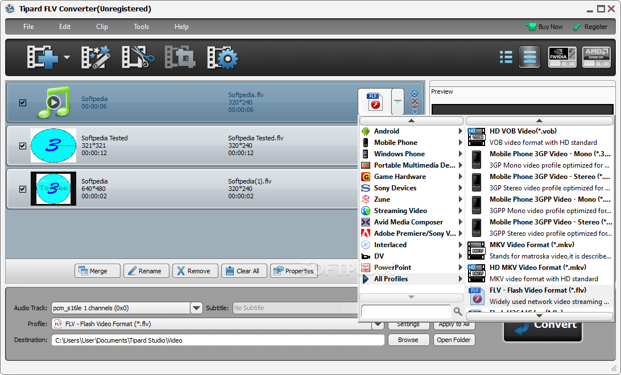
Task: Uncheck the Softpedia Tested file checkbox
Action: click(x=23, y=145)
